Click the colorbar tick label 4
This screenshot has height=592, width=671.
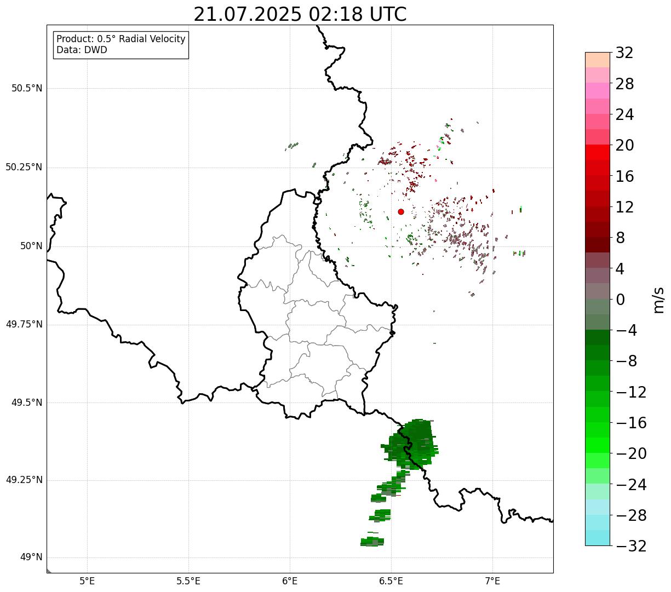click(620, 269)
